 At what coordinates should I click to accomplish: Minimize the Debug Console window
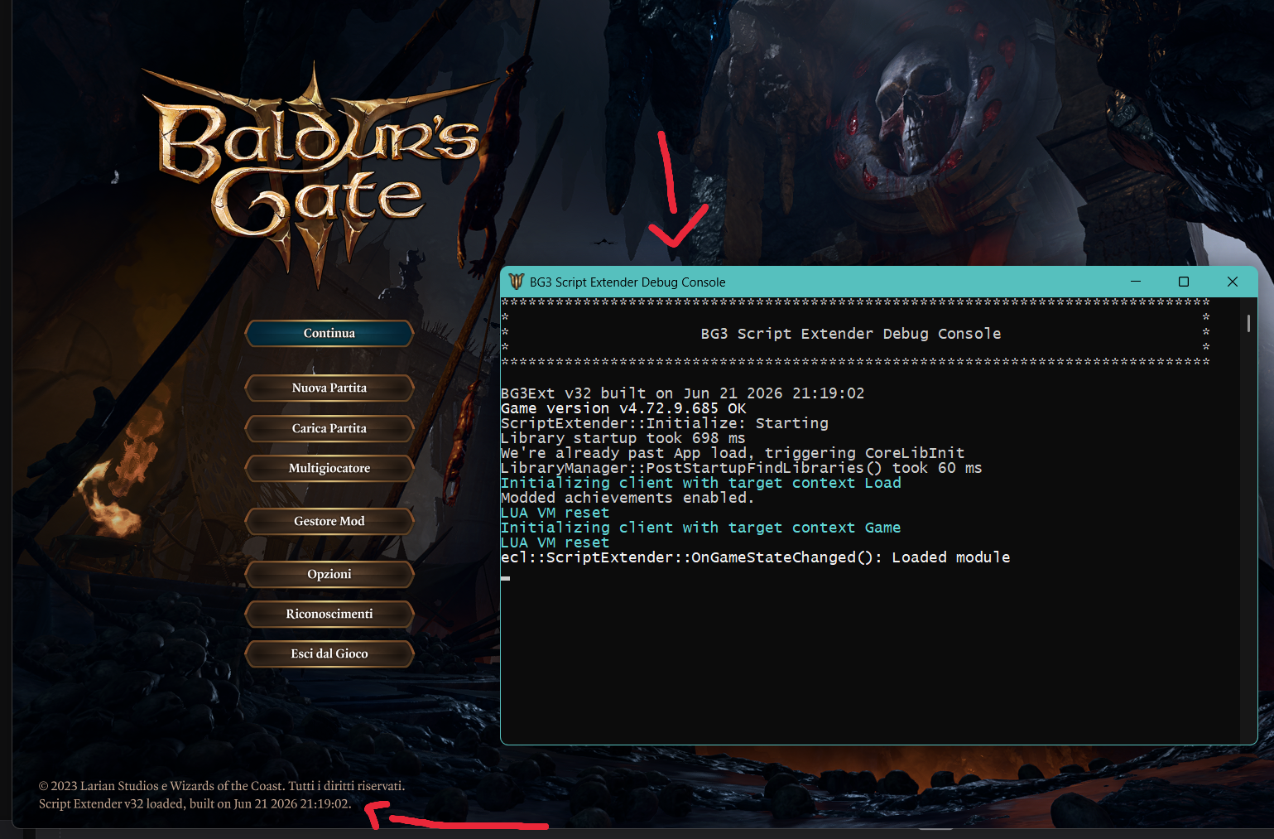pyautogui.click(x=1136, y=282)
